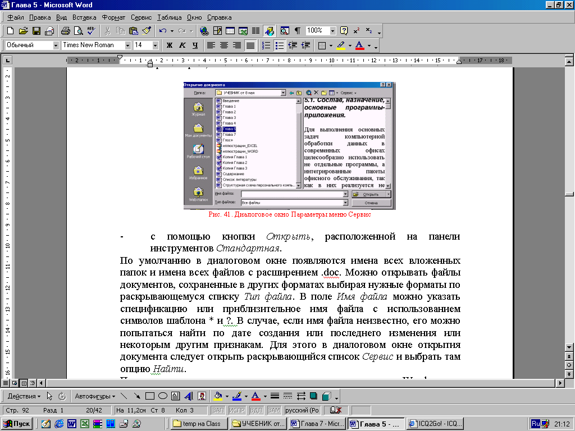Expand the undo history dropdown arrow
The width and height of the screenshot is (575, 431).
172,31
